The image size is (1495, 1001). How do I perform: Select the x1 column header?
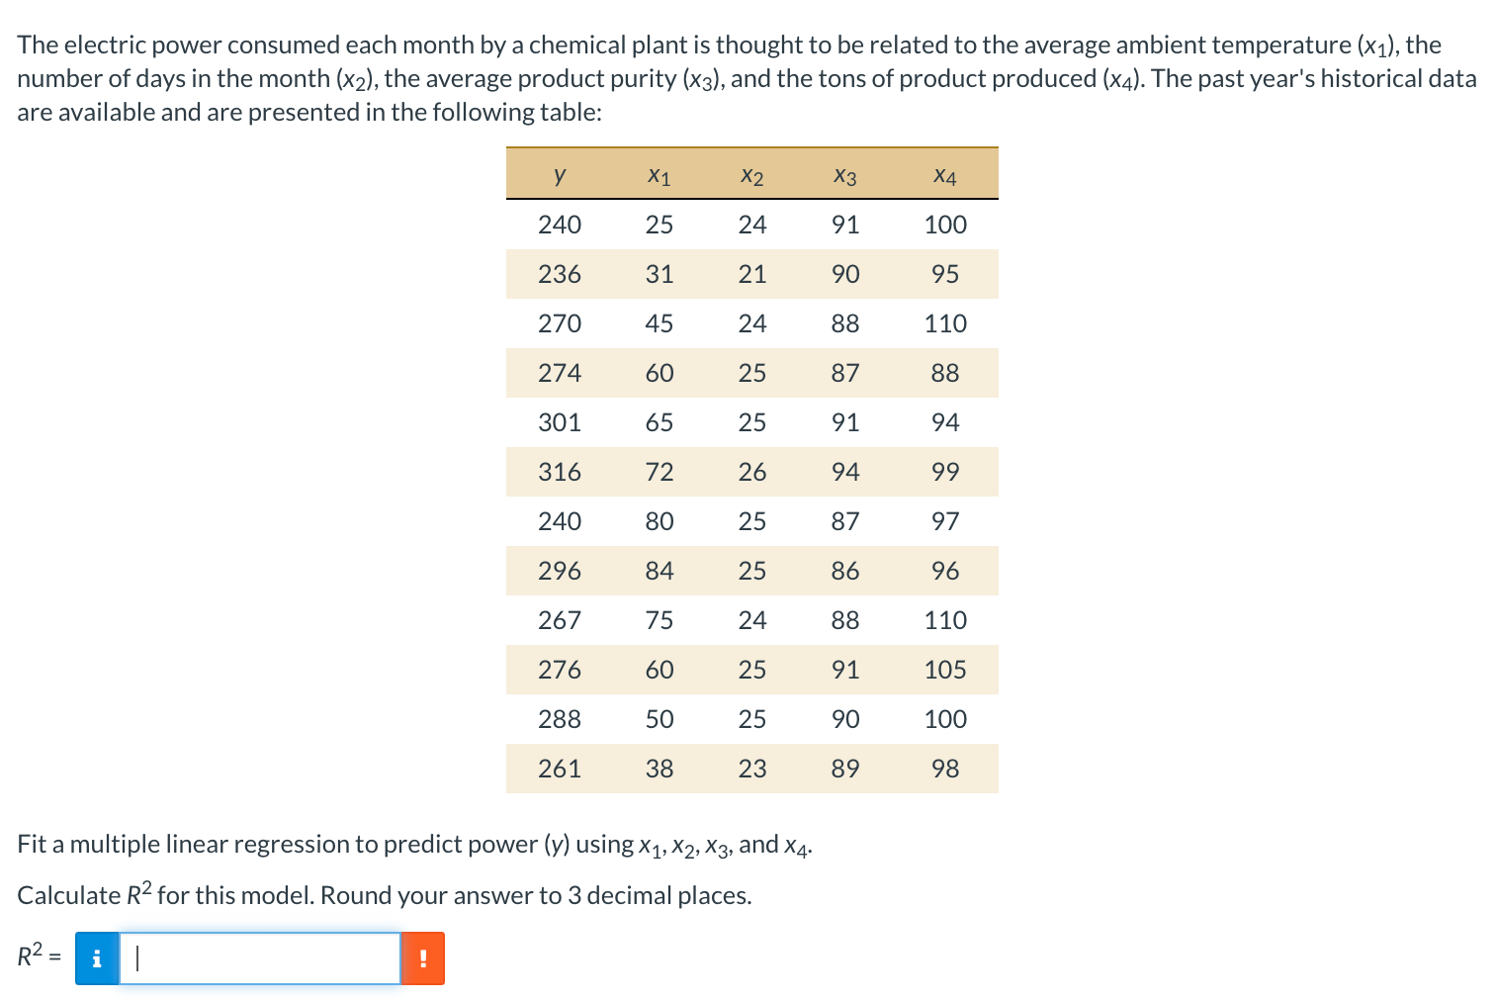[x=659, y=175]
